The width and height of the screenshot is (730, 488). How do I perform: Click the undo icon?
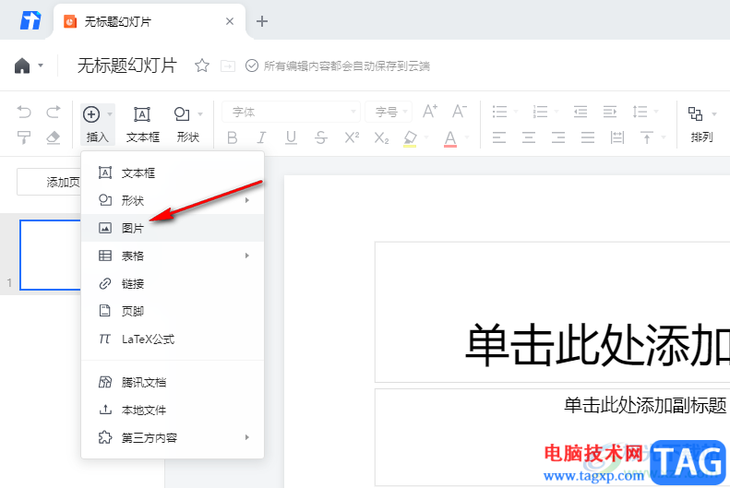[24, 112]
